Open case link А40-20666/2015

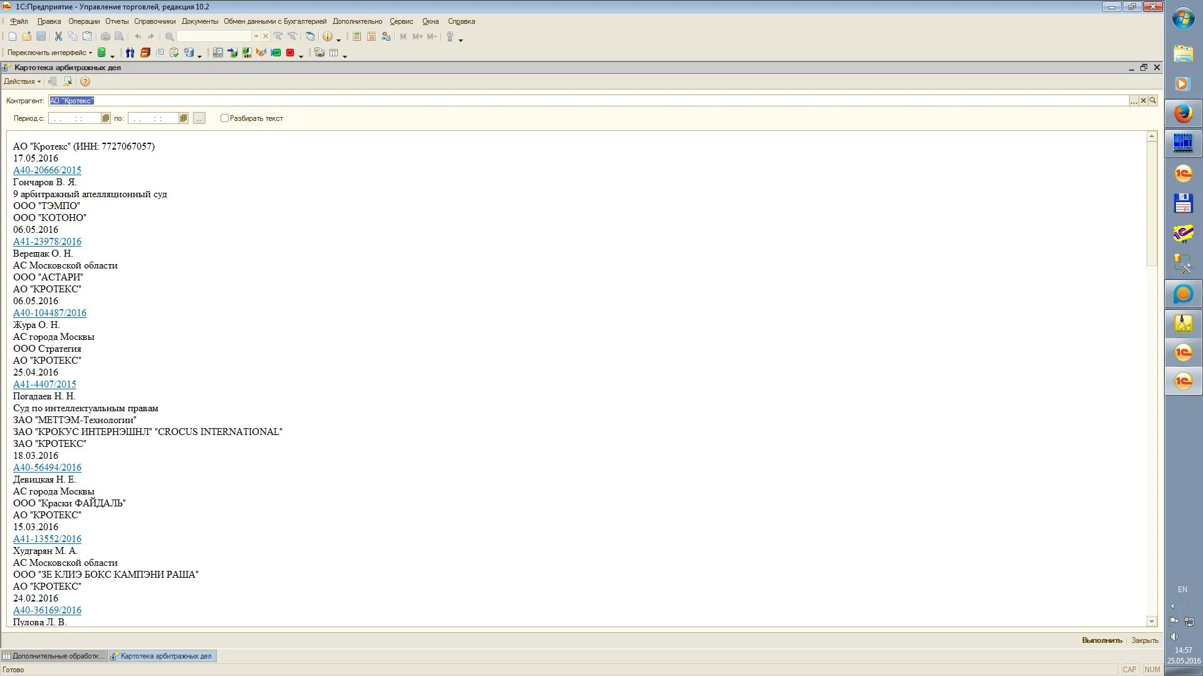point(47,170)
